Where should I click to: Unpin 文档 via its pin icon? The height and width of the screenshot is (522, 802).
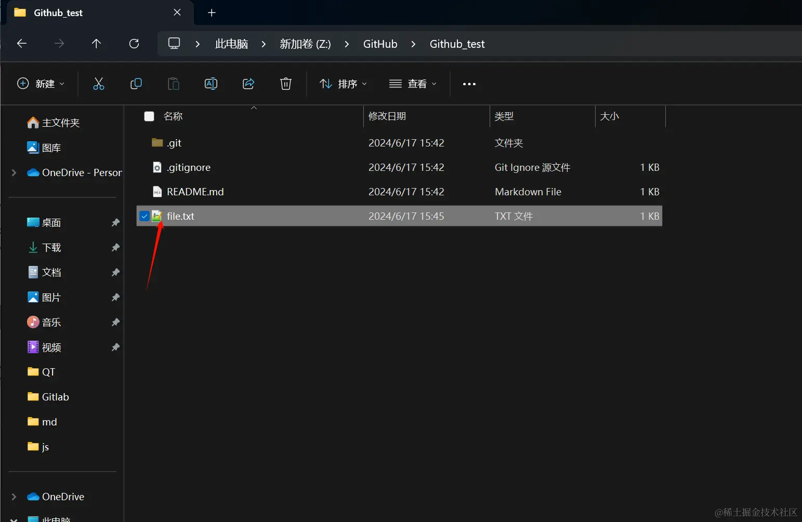[x=115, y=272]
